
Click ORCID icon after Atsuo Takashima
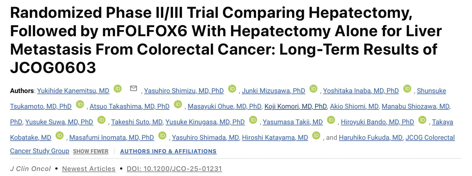178,104
